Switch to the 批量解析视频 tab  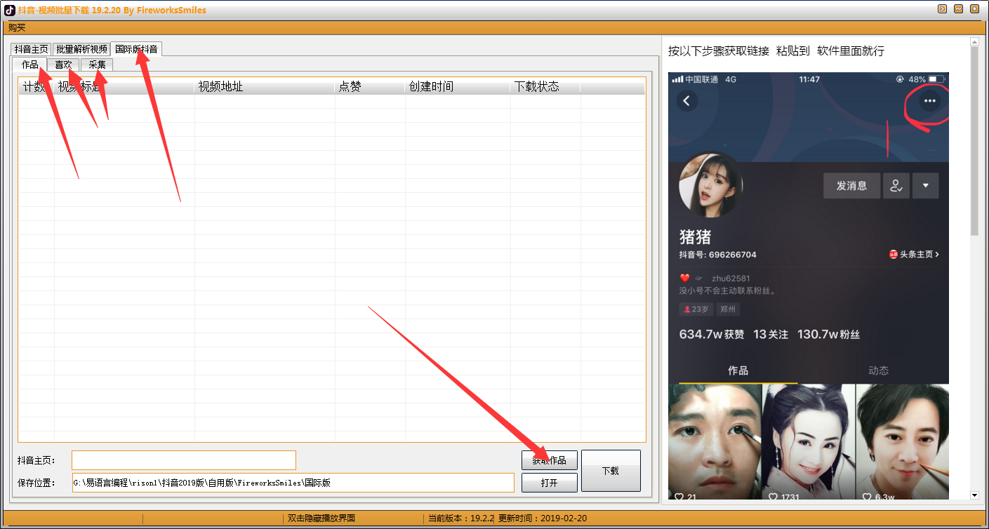(x=81, y=49)
